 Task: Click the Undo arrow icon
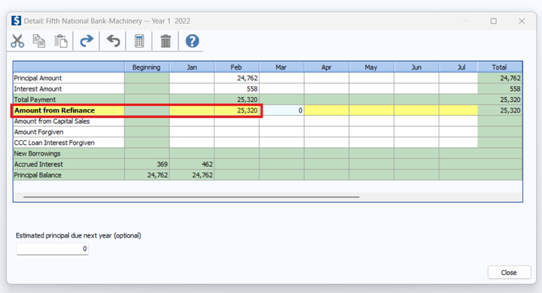[x=113, y=41]
